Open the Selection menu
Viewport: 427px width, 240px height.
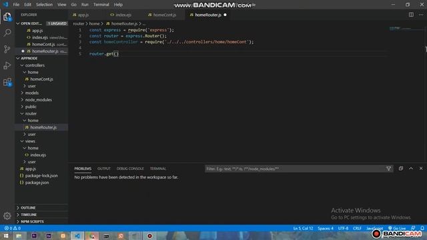[44, 5]
